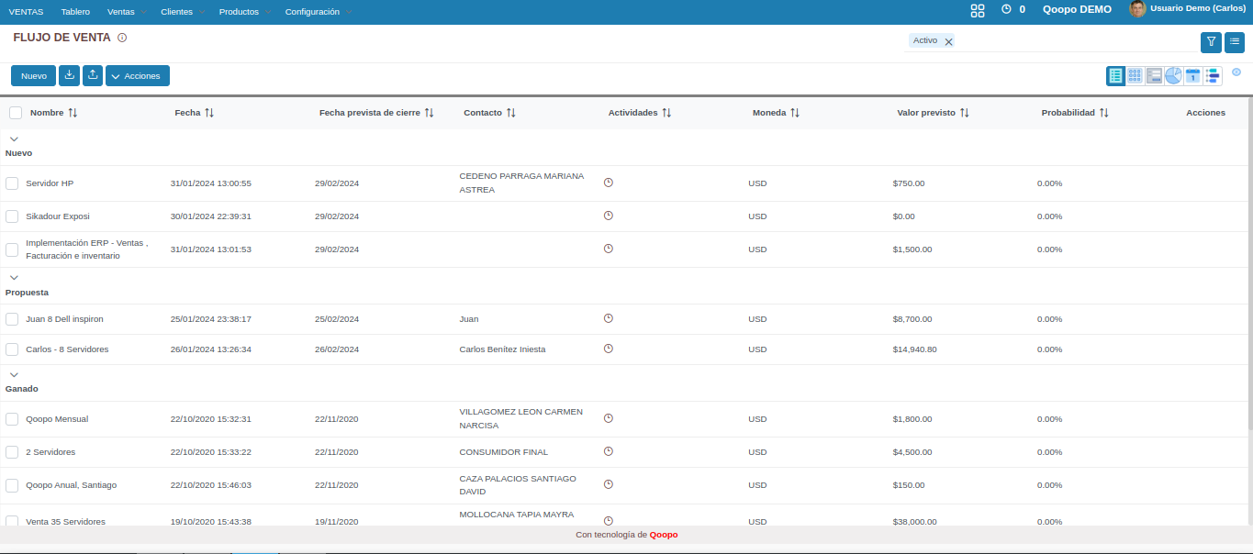The image size is (1253, 554).
Task: Click contact Carlos Benítez Iniesta
Action: click(x=502, y=349)
